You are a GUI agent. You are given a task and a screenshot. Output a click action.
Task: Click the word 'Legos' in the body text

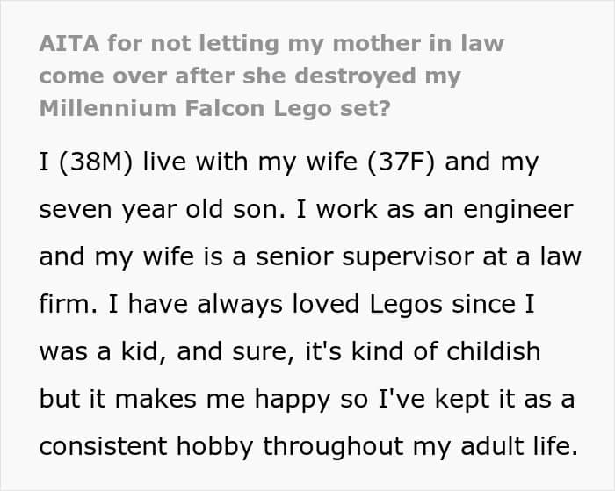406,305
